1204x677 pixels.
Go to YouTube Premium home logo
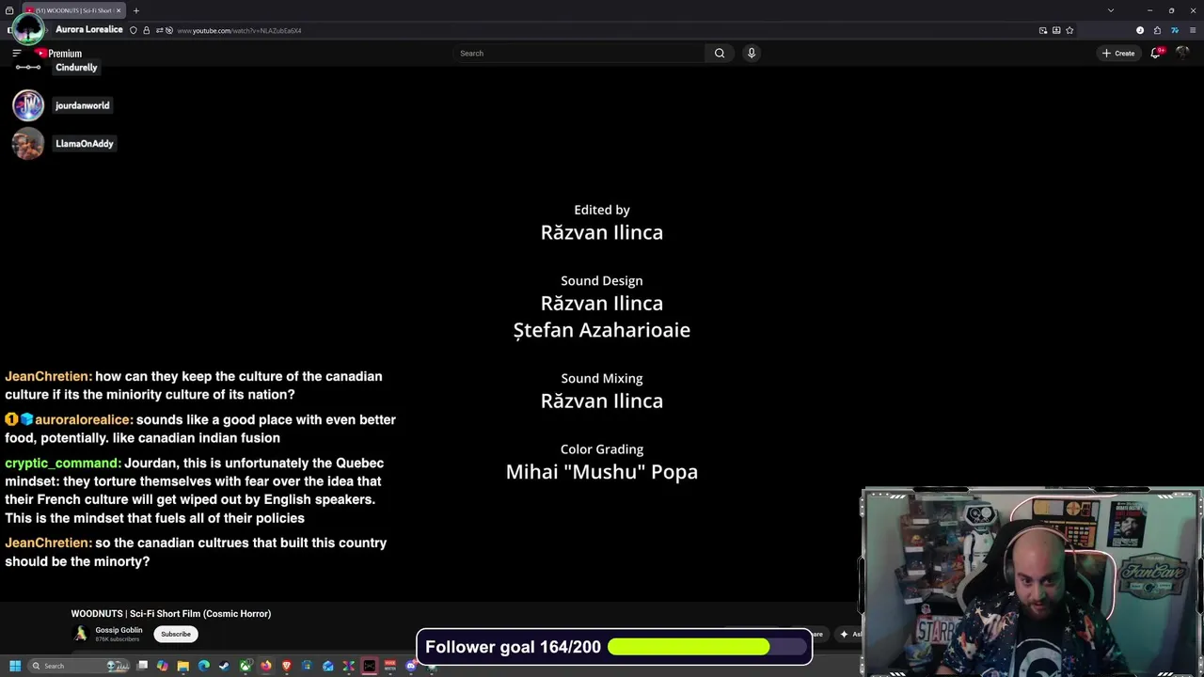[58, 54]
